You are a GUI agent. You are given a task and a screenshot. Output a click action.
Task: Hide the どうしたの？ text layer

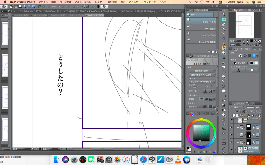click(x=232, y=149)
